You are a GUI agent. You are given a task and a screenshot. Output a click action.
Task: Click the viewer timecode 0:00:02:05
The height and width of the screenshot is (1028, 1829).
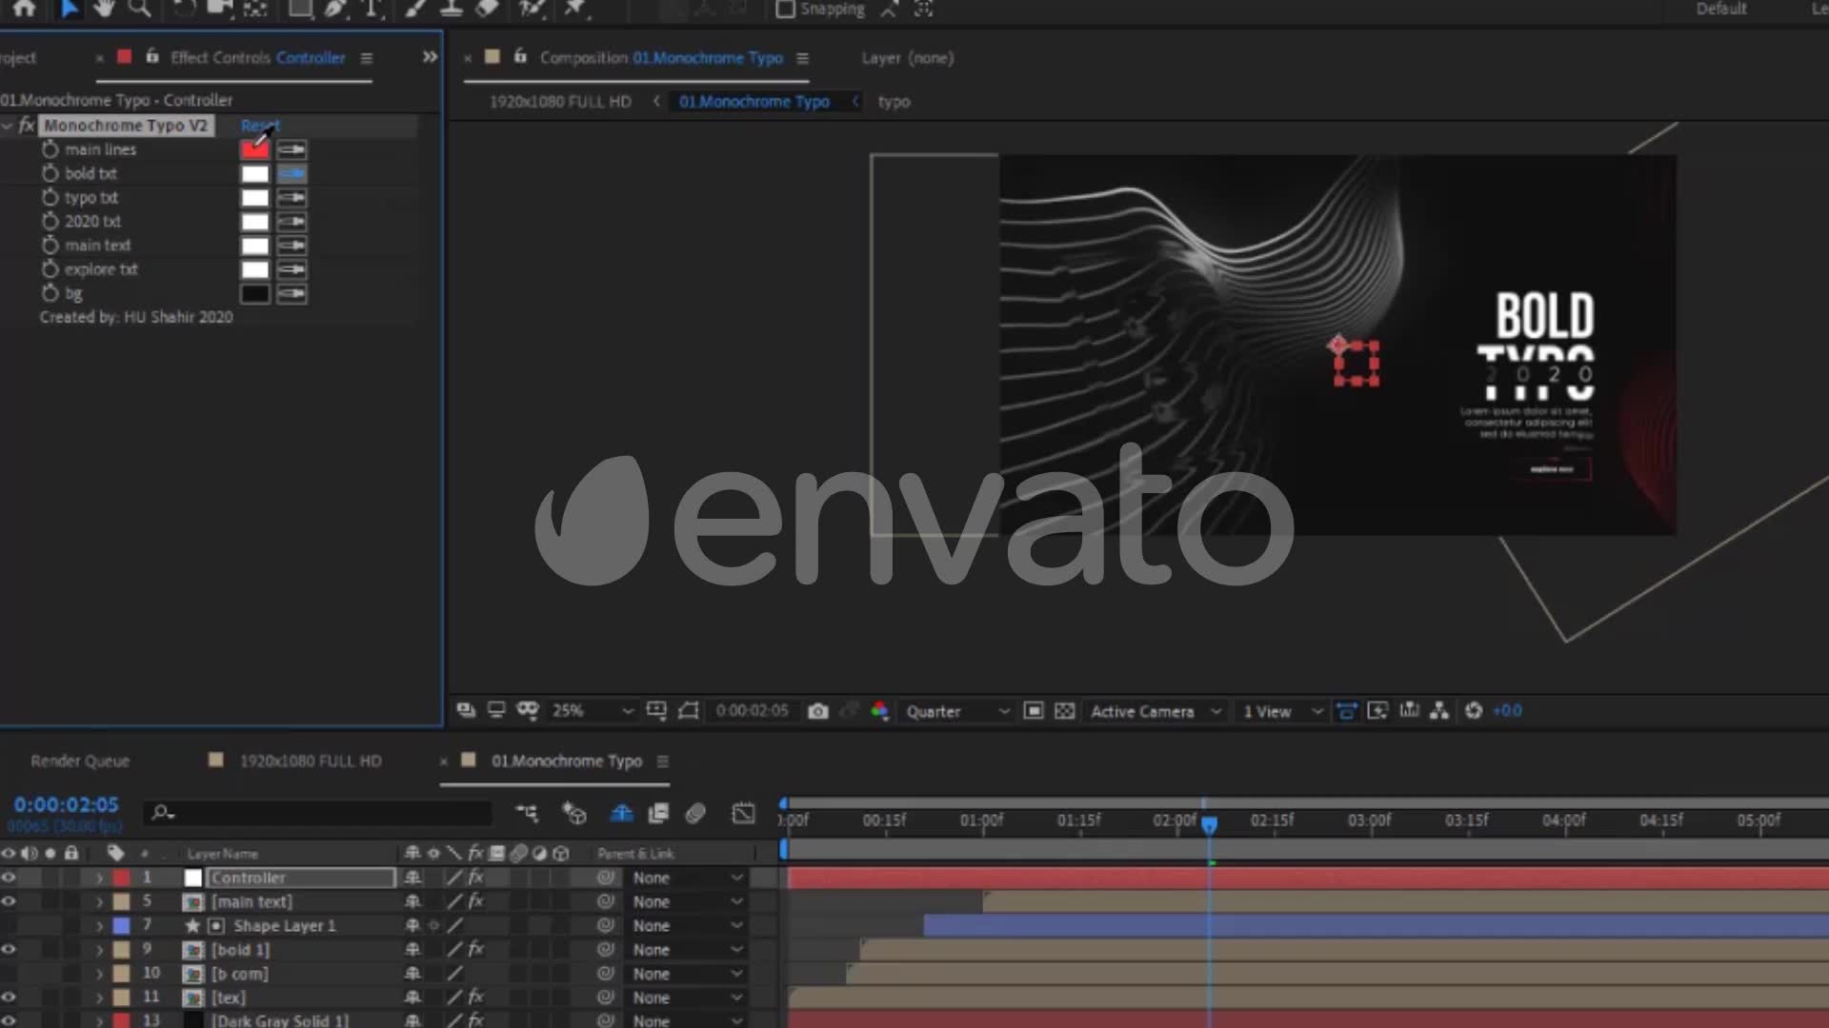[752, 711]
